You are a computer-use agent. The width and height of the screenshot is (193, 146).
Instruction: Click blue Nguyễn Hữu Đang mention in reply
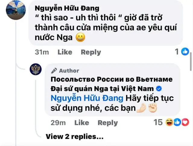pos(87,98)
